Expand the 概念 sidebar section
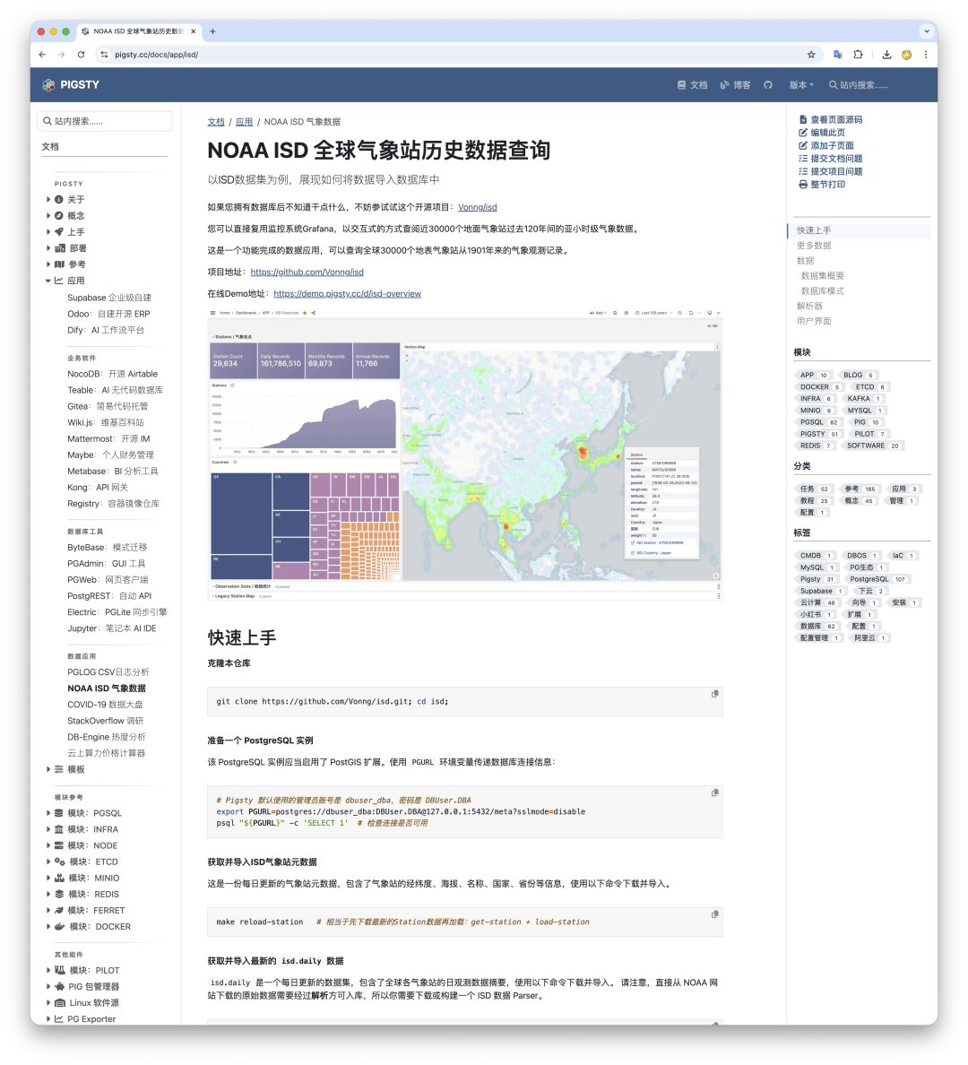Viewport: 968px width, 1065px height. click(x=48, y=216)
